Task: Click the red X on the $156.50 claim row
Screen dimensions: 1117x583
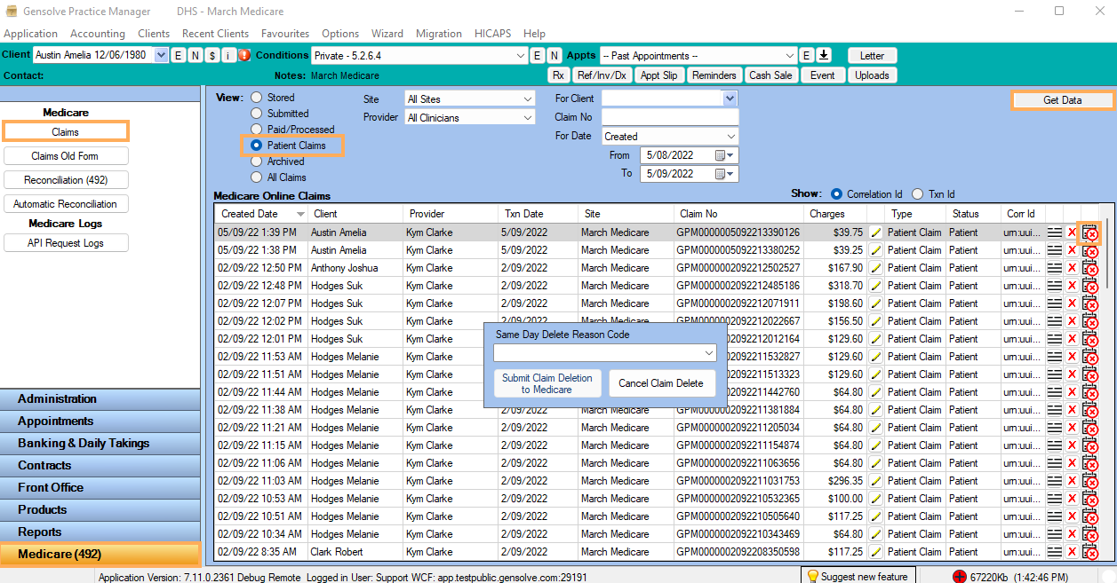Action: tap(1072, 321)
